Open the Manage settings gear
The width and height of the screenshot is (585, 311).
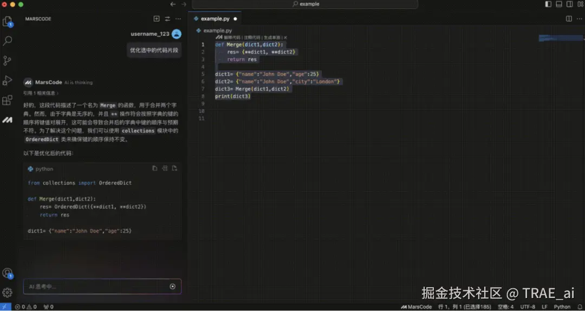[8, 293]
